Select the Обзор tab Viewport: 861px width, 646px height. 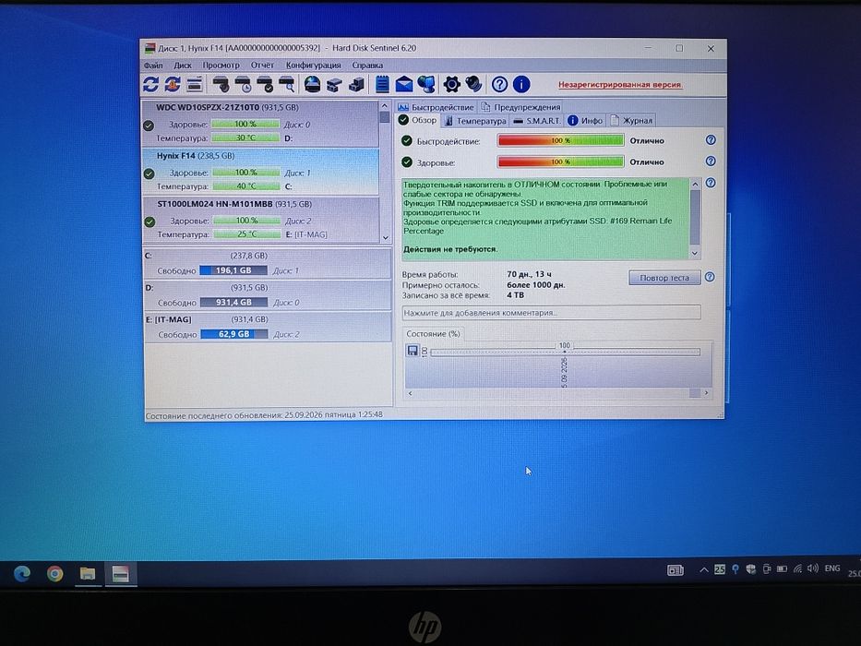pyautogui.click(x=418, y=120)
